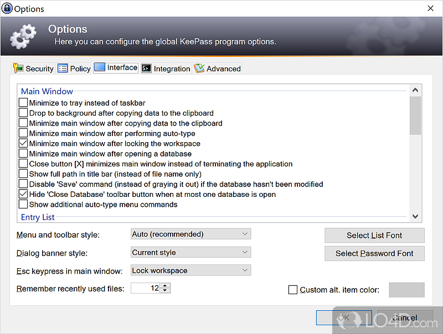Click the Select Password Font button

coord(374,253)
